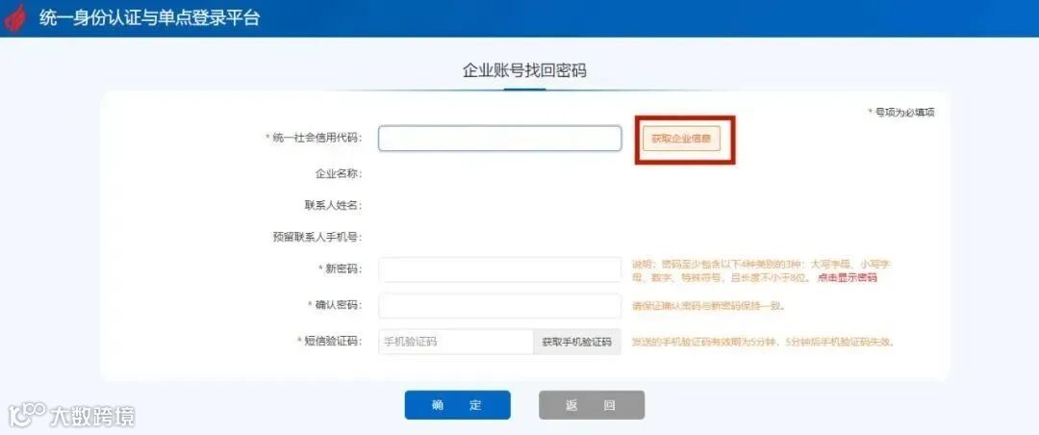The height and width of the screenshot is (435, 1039).
Task: Click the 预留联系人手机号 label
Action: [317, 237]
